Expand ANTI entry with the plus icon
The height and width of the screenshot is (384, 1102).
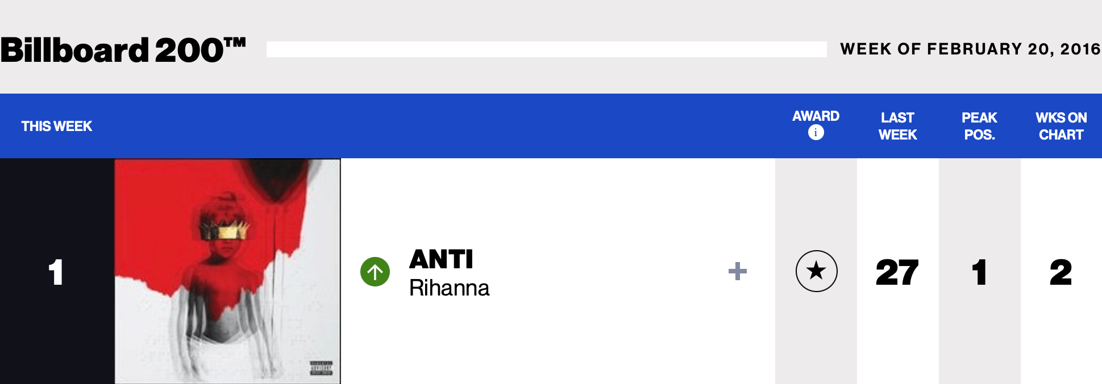(x=737, y=271)
